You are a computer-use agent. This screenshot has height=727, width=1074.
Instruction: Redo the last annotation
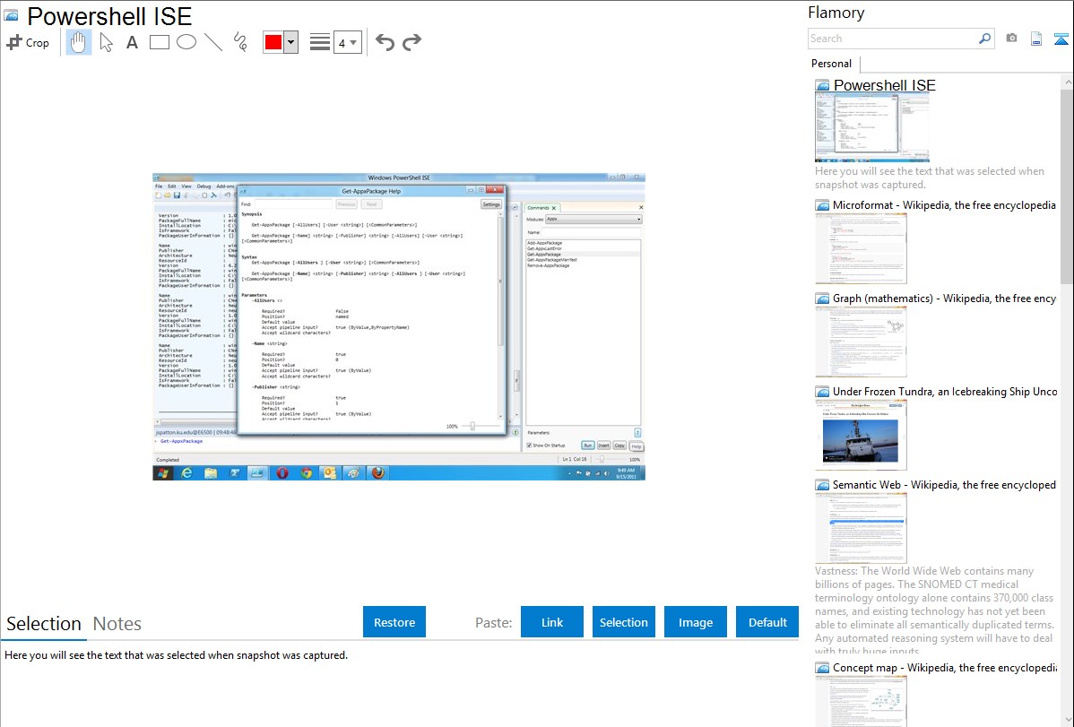(411, 42)
